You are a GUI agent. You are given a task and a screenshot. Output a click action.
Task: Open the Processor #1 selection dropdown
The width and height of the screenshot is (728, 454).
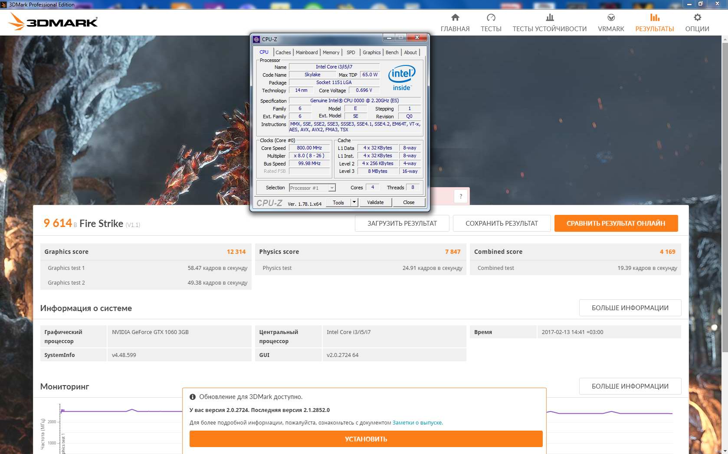pyautogui.click(x=312, y=188)
